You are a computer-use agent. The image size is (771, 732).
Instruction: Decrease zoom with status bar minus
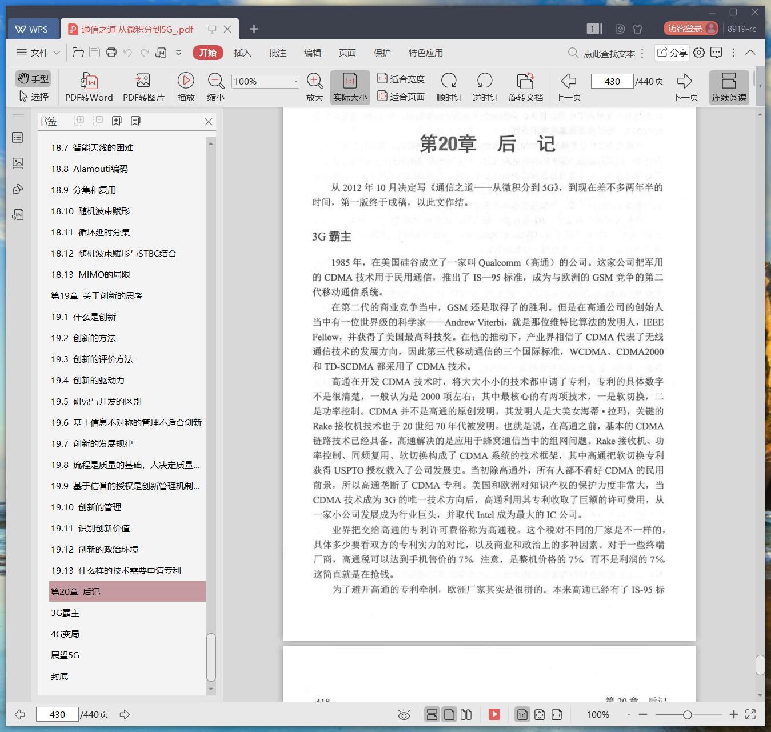point(643,714)
